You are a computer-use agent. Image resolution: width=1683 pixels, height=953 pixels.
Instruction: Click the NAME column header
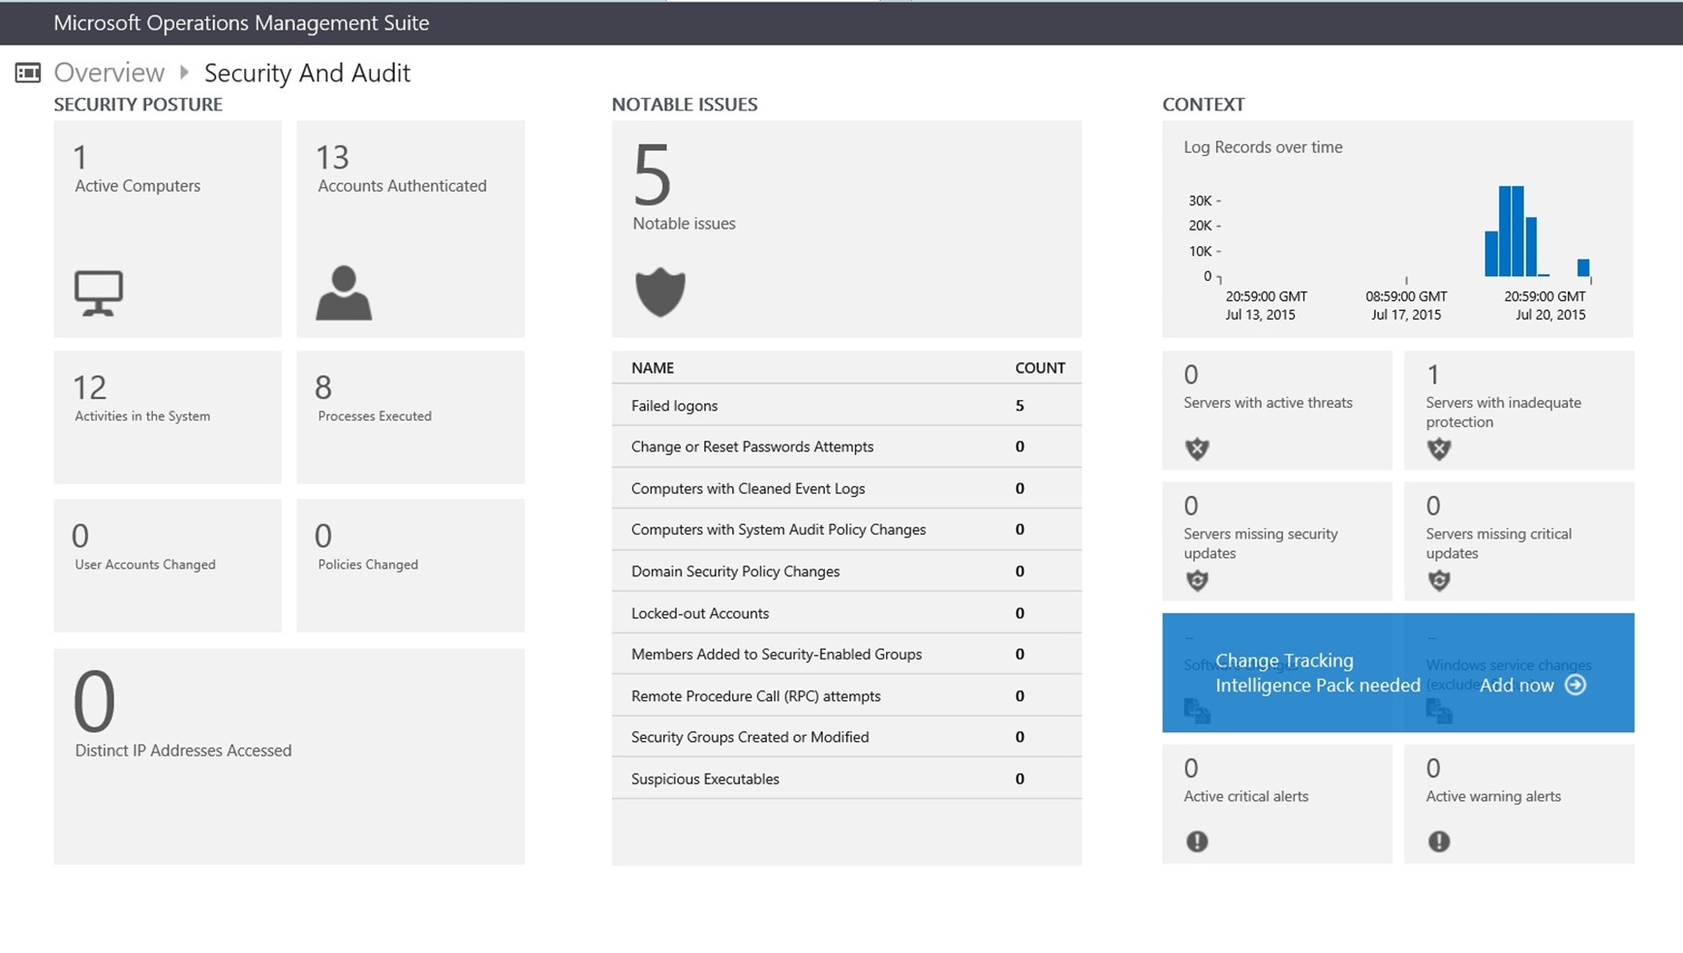[653, 368]
